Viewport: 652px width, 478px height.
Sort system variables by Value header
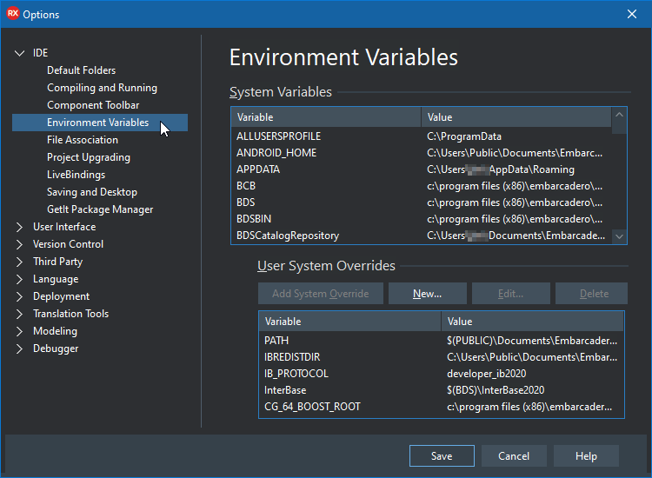516,117
